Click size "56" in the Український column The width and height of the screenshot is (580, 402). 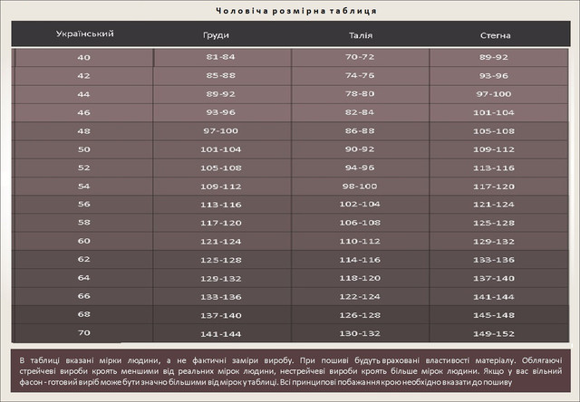tap(84, 204)
